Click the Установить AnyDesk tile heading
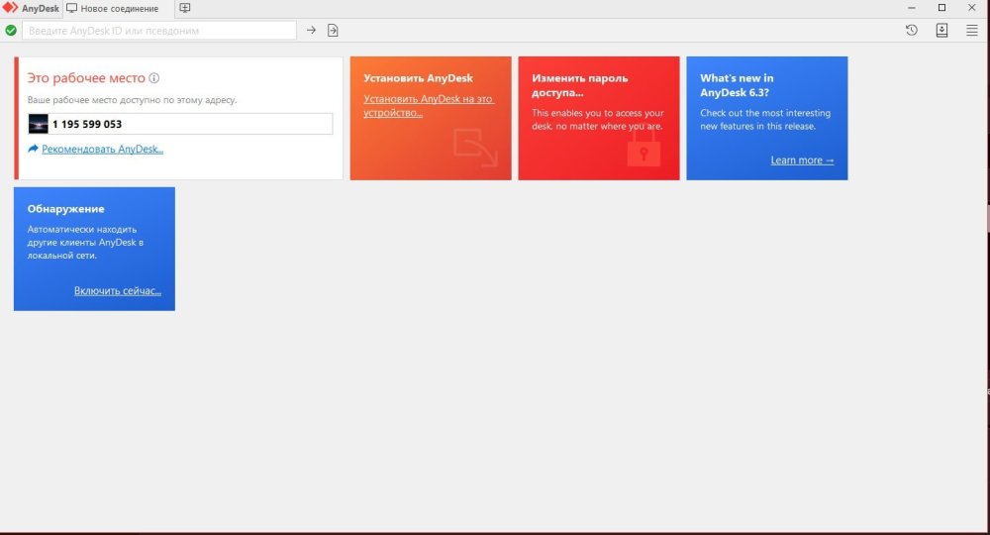Image resolution: width=990 pixels, height=535 pixels. click(418, 78)
